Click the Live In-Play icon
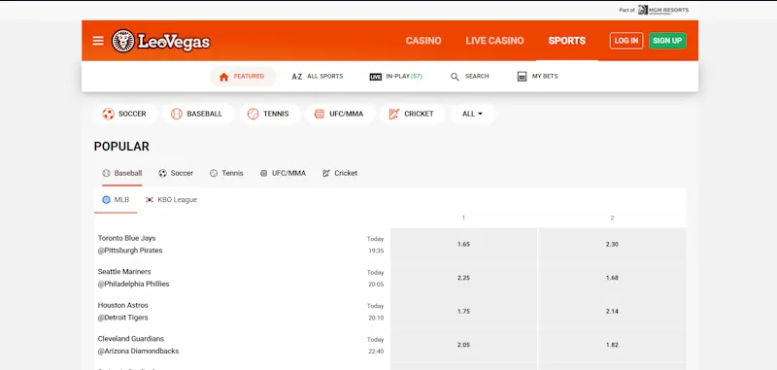777x370 pixels. [x=376, y=77]
